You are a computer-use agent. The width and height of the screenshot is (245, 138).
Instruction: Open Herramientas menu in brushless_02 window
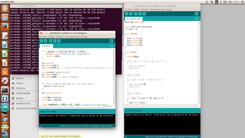pos(157,10)
